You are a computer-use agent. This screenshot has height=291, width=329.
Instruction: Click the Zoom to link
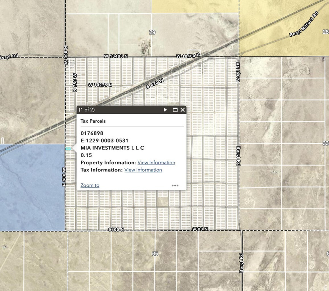(89, 185)
